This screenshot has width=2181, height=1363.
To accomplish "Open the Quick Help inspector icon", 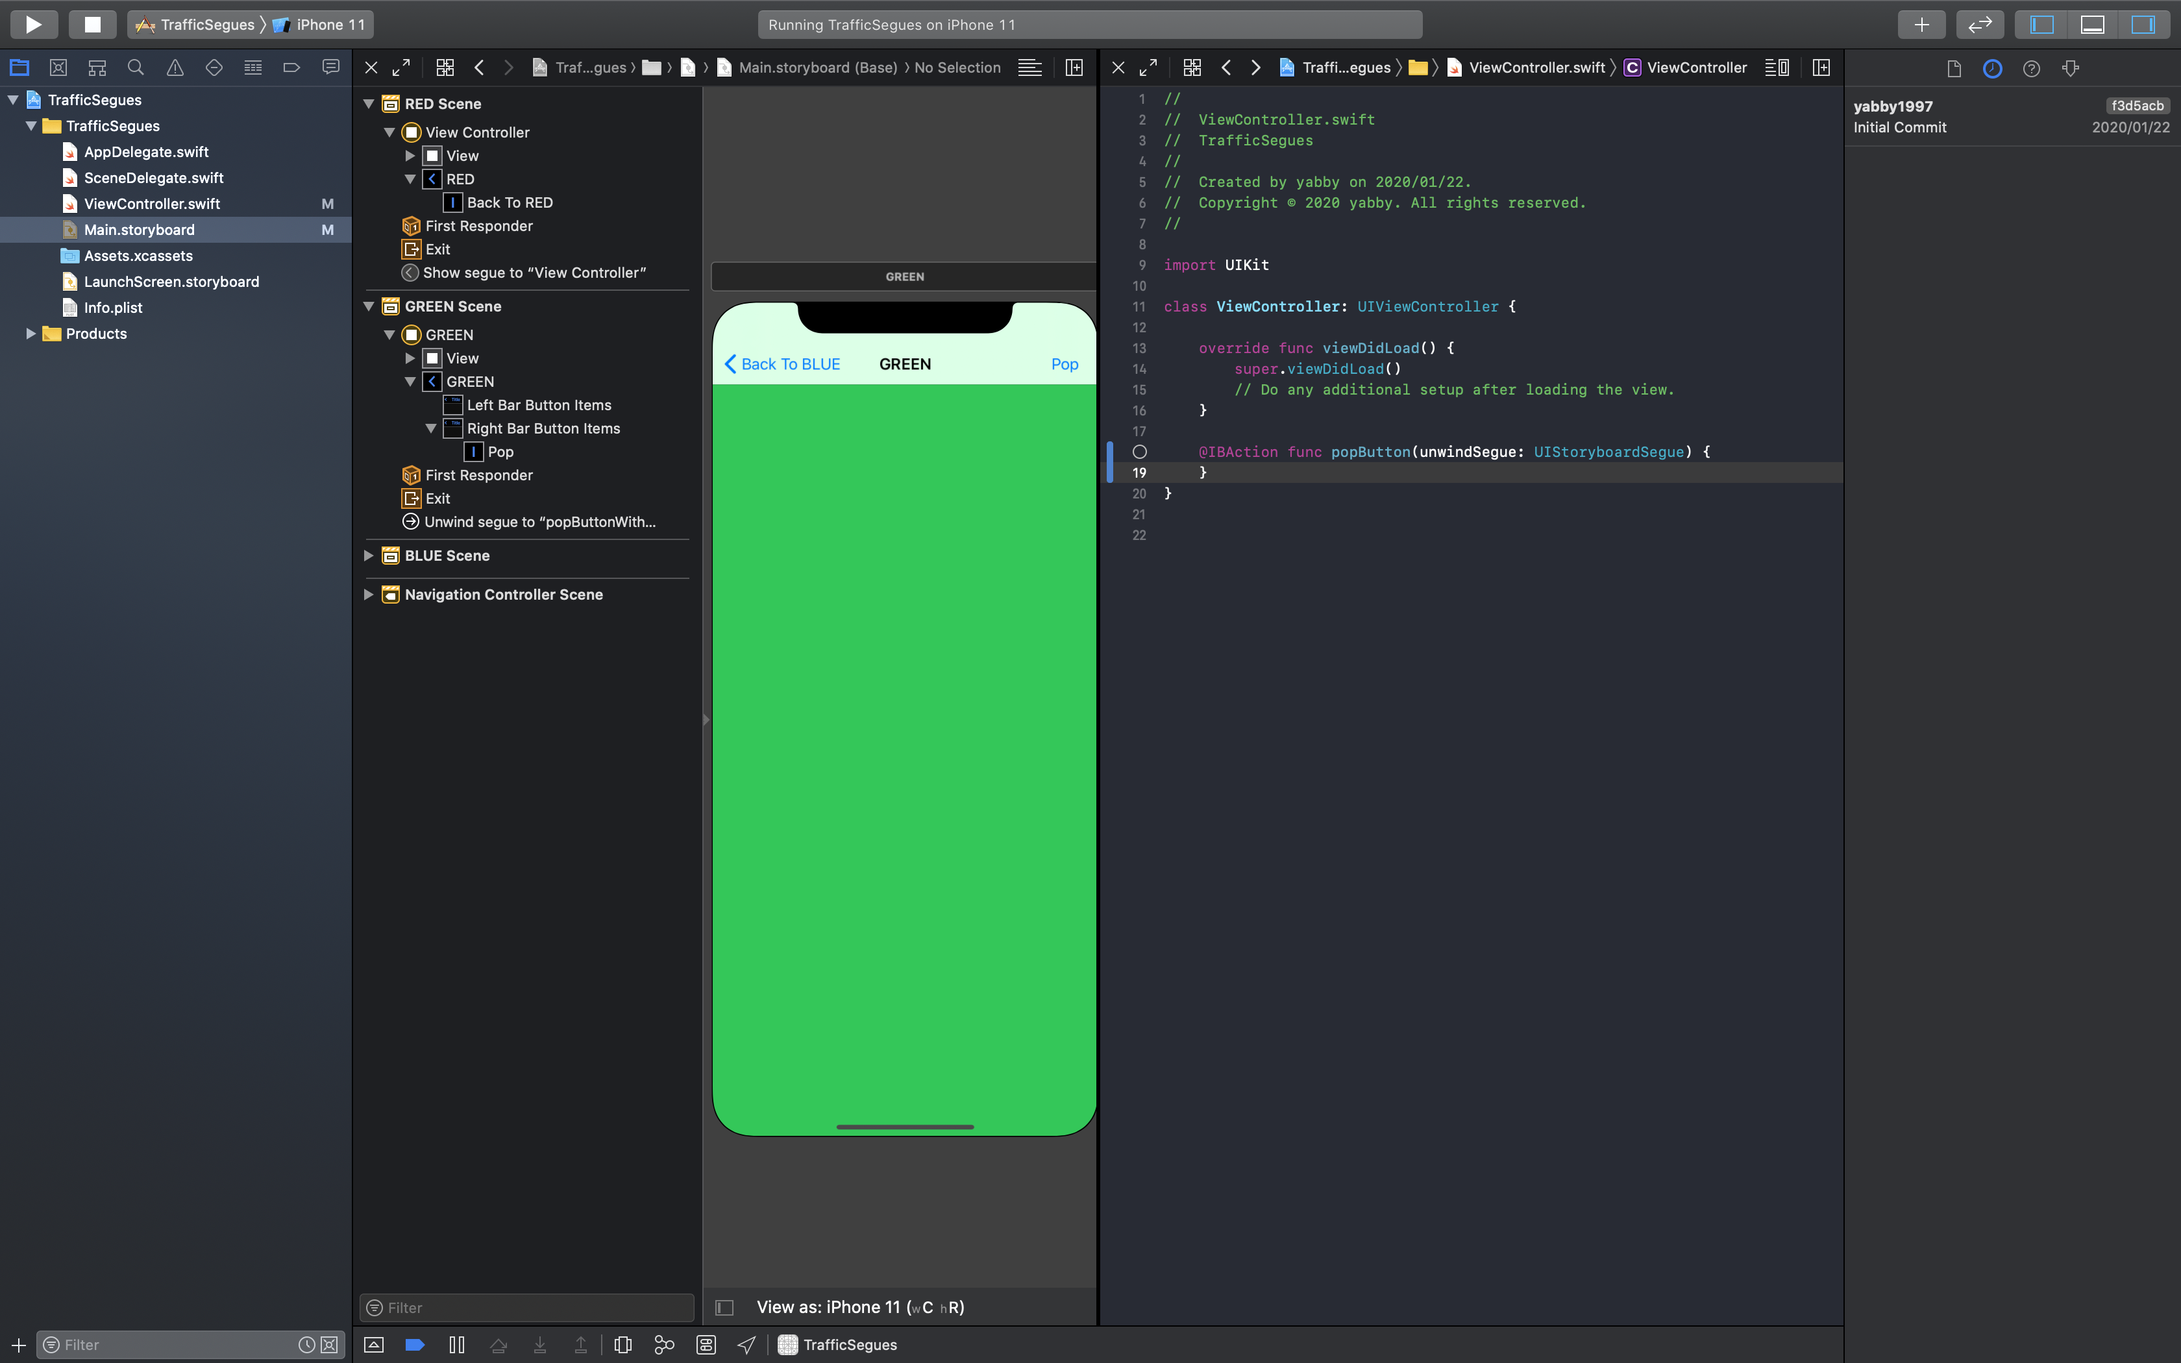I will point(2032,69).
